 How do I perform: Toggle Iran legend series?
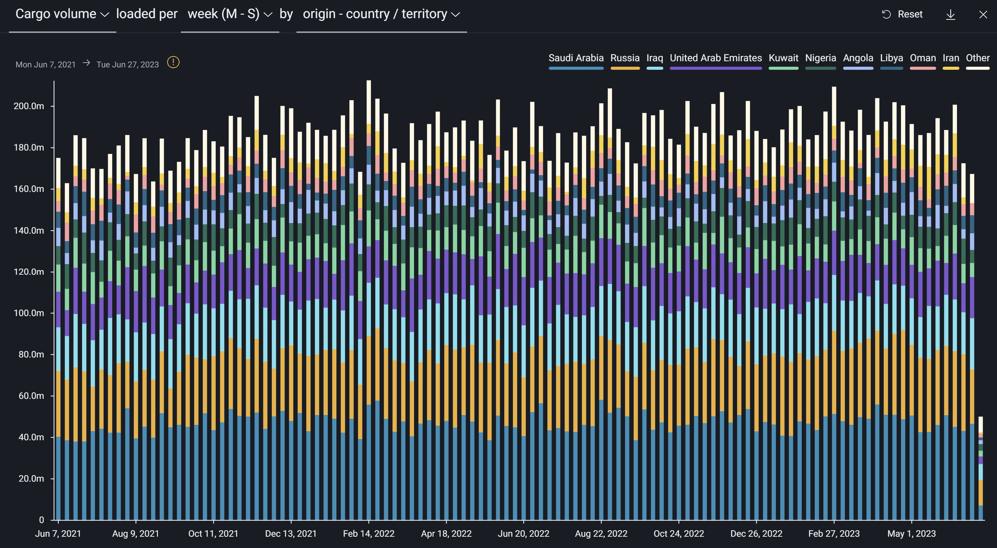tap(951, 61)
